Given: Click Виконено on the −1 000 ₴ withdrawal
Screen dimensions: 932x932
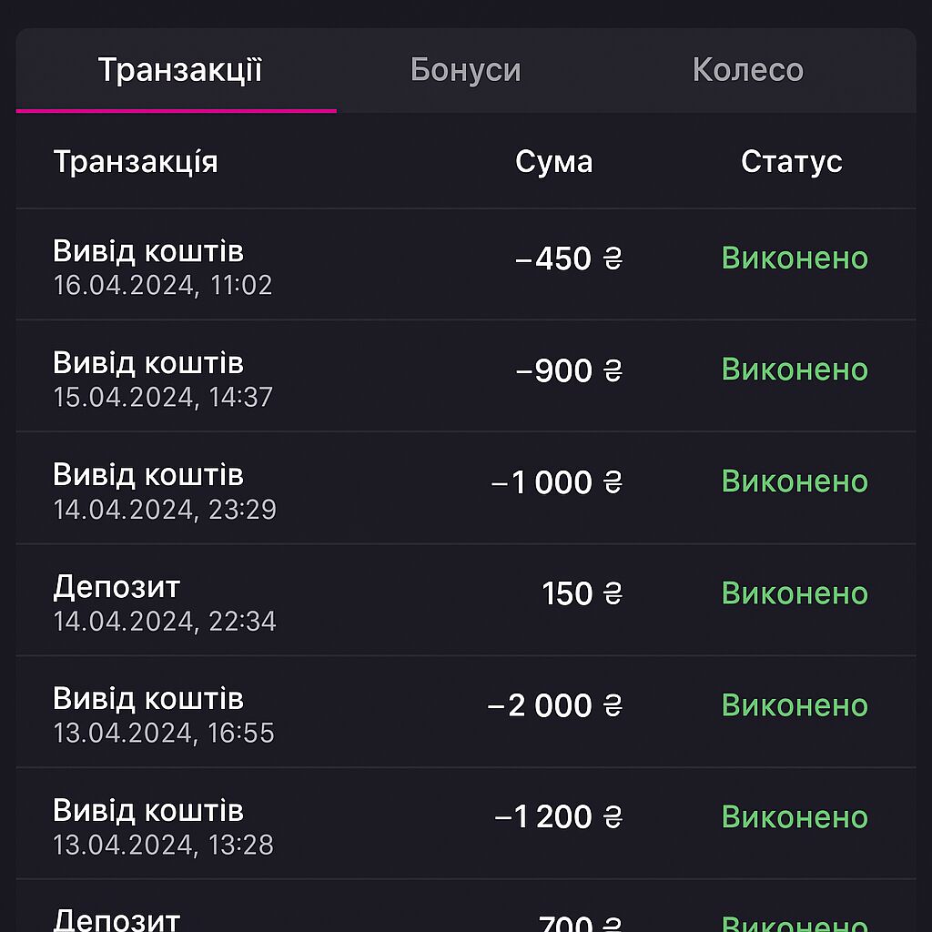Looking at the screenshot, I should 794,481.
